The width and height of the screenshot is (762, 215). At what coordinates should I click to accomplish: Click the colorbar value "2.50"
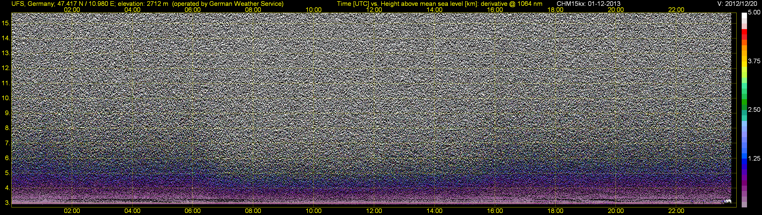point(754,110)
